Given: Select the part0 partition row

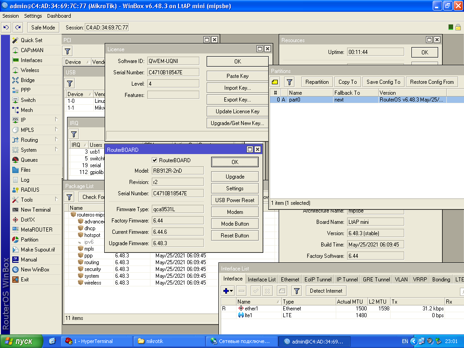Looking at the screenshot, I should tap(367, 100).
